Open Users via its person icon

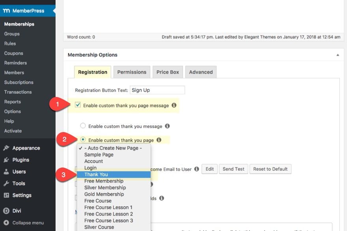(x=6, y=172)
